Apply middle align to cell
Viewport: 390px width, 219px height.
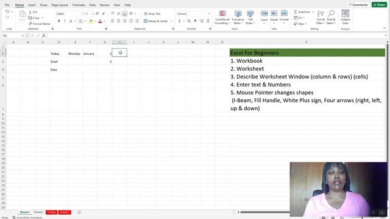(119, 13)
